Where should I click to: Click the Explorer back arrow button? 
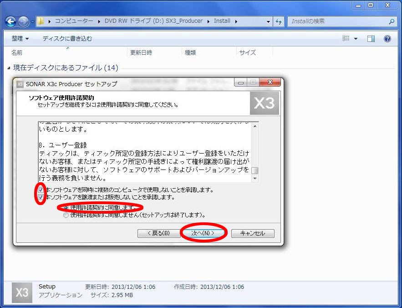tap(11, 22)
